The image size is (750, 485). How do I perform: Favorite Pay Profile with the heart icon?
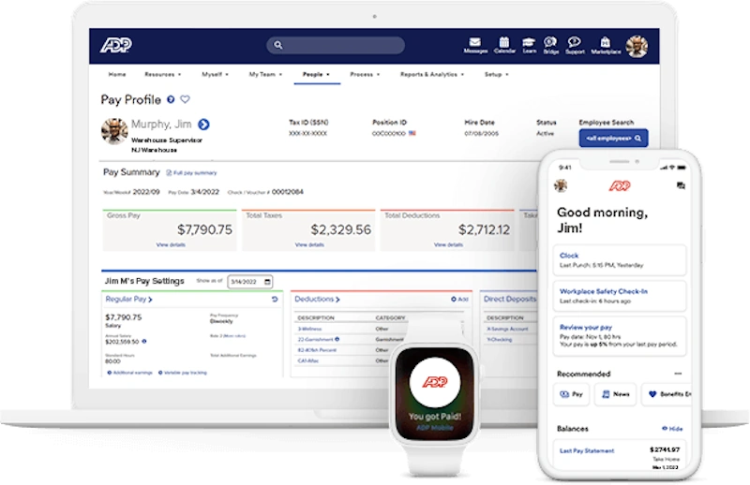[185, 99]
